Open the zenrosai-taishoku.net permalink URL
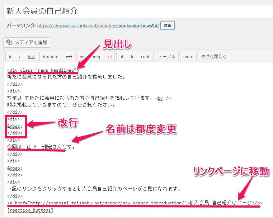273x218 pixels. [x=98, y=26]
